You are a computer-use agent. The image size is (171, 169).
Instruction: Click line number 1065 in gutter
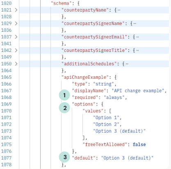6,77
